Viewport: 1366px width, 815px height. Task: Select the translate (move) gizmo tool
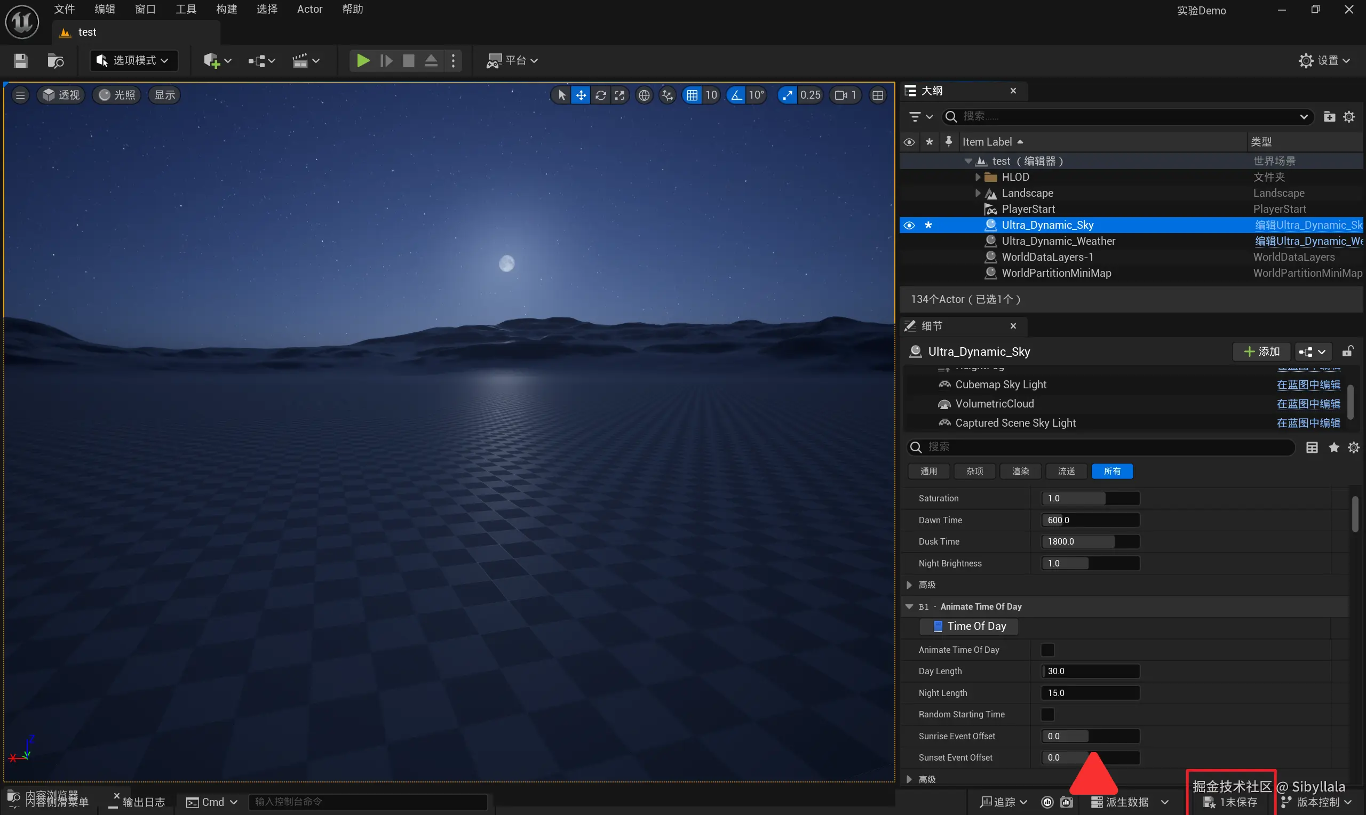[581, 95]
